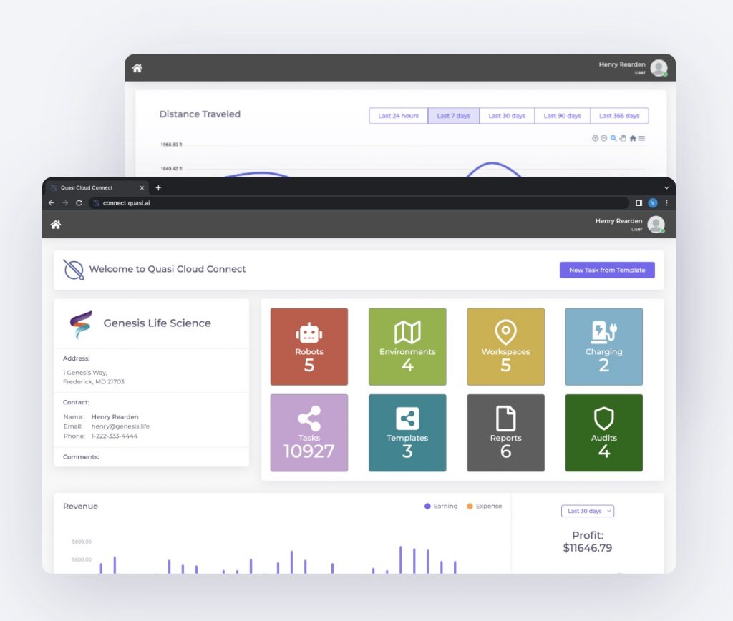This screenshot has height=621, width=733.
Task: Open the Tasks tile
Action: point(309,433)
